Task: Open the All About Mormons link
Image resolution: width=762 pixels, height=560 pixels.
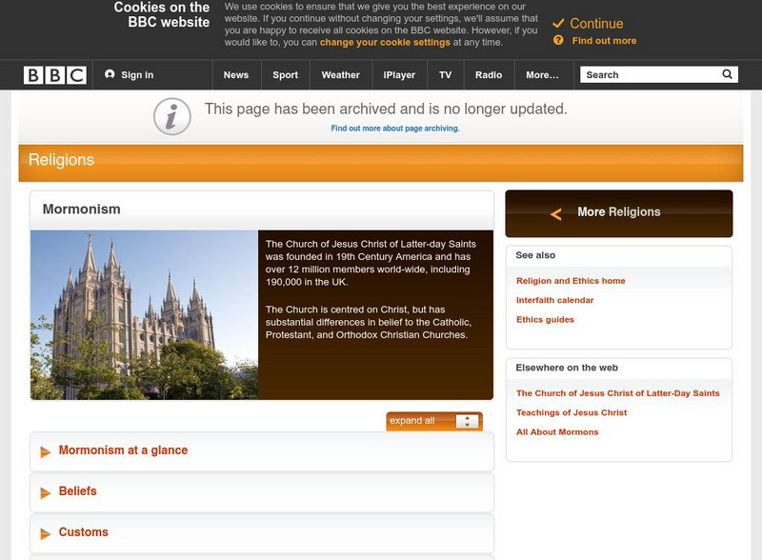Action: (x=557, y=432)
